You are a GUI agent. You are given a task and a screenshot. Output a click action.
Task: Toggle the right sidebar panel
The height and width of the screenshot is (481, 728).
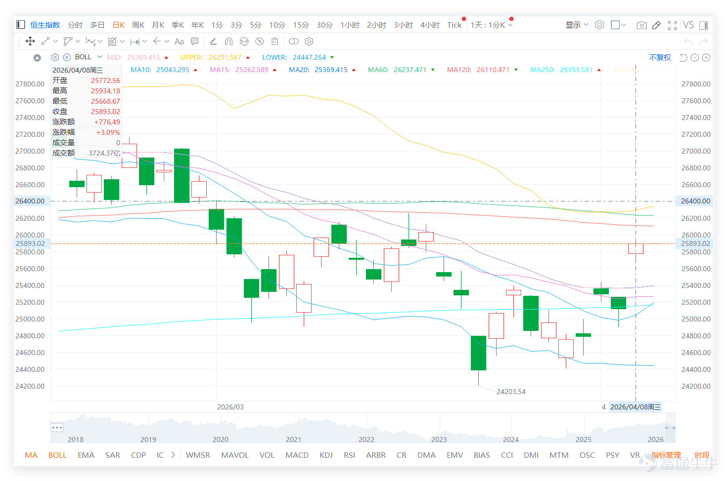pos(703,25)
